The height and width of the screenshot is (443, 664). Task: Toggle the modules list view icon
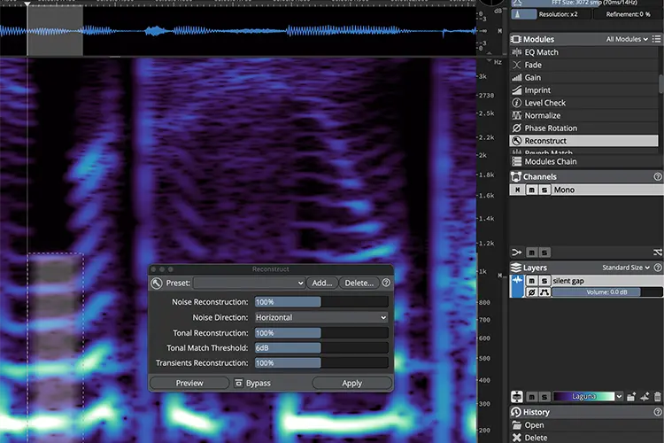coord(656,39)
